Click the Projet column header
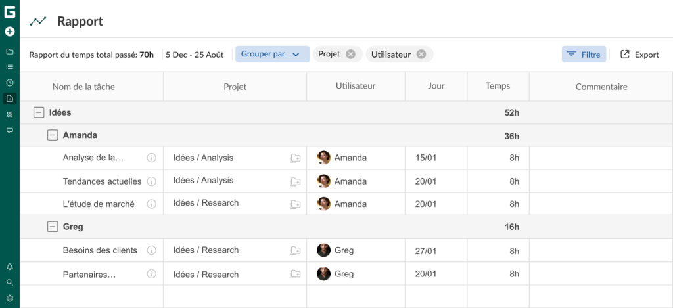 tap(235, 87)
